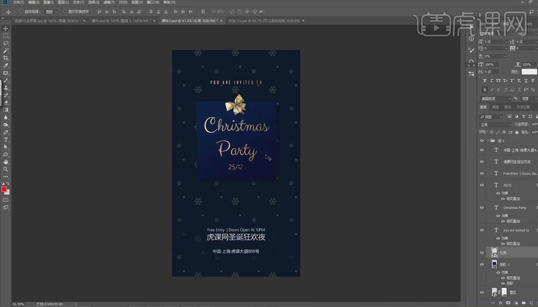Viewport: 538px width, 307px height.
Task: Open the layer blend mode dropdown 正常
Action: click(x=495, y=124)
